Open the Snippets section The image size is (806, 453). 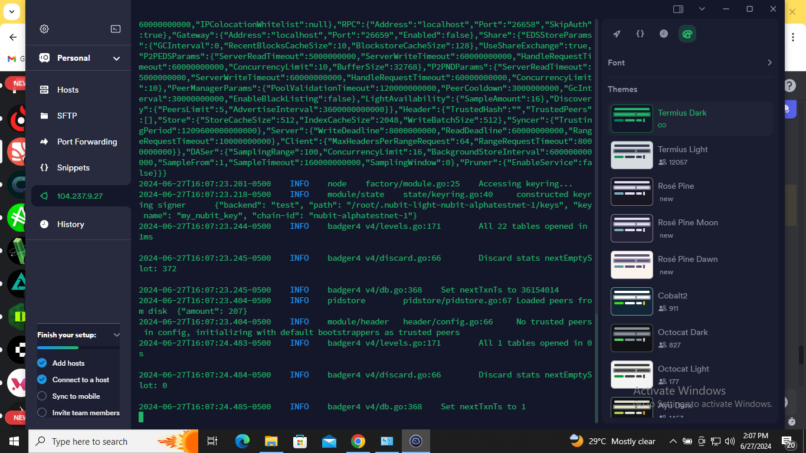pos(78,168)
